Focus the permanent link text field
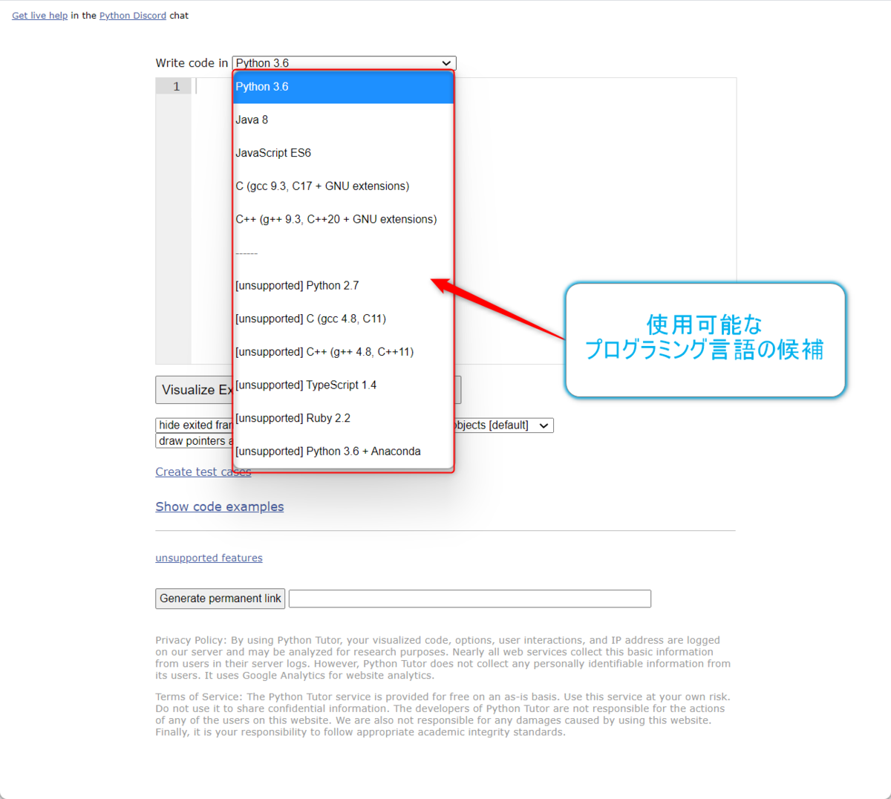Viewport: 891px width, 799px height. [x=470, y=599]
